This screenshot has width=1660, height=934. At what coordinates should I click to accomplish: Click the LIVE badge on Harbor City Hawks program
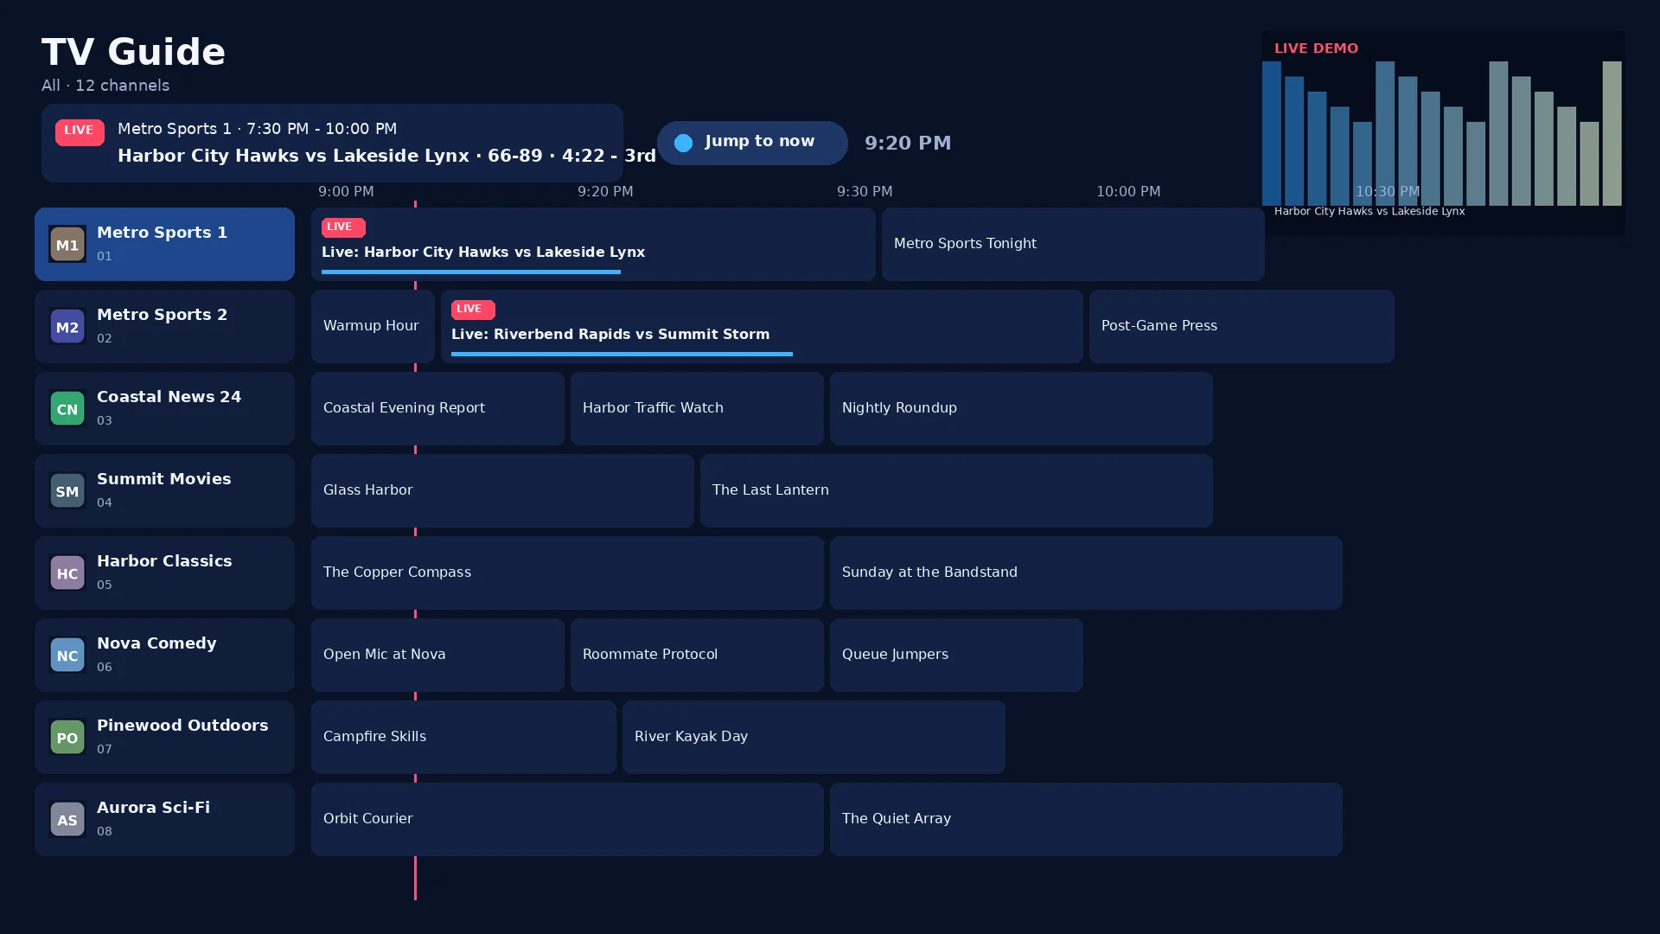click(343, 227)
